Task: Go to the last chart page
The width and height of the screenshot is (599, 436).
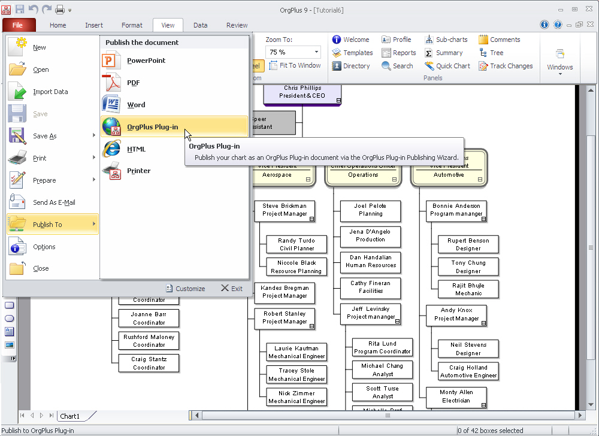Action: point(51,416)
